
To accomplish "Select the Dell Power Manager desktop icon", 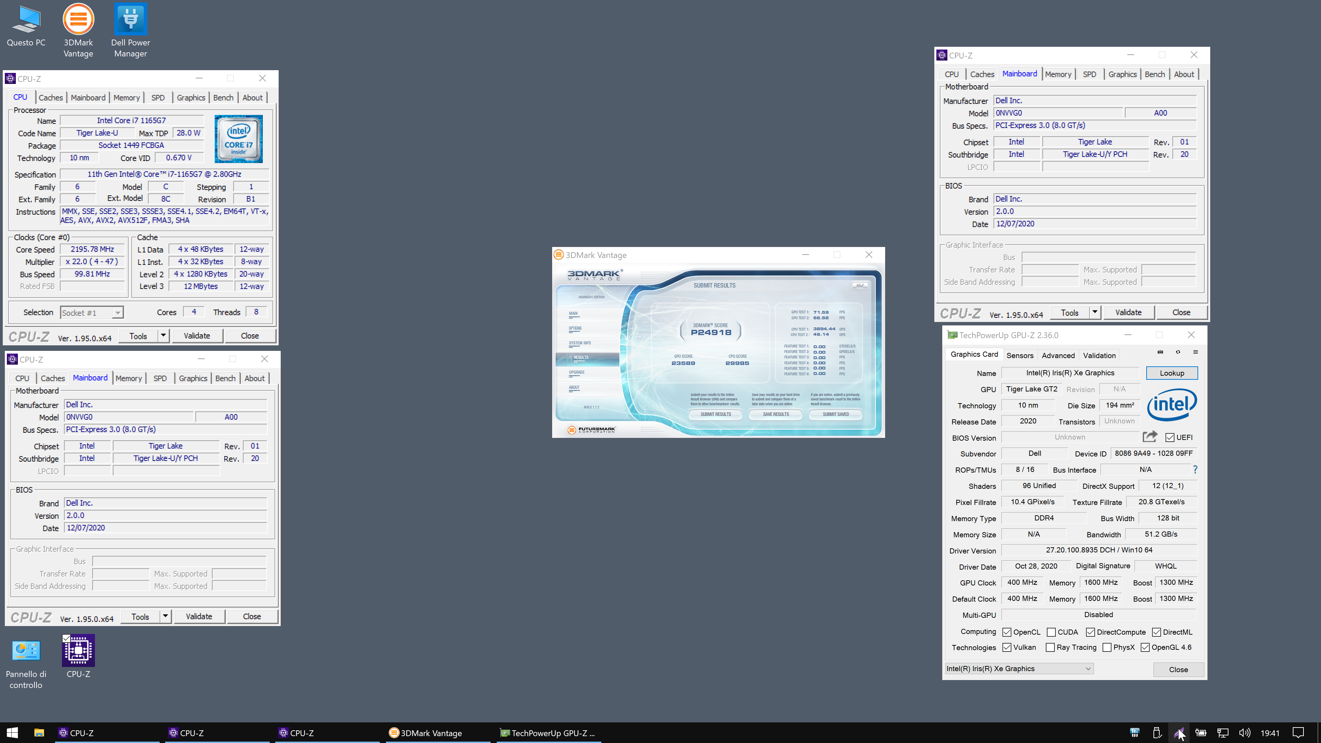I will tap(130, 31).
